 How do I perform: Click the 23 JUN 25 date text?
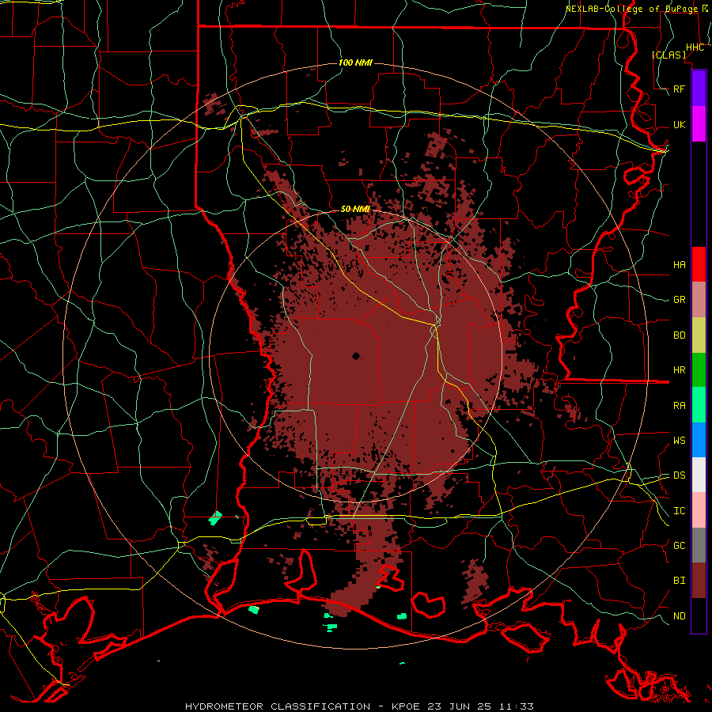[460, 706]
